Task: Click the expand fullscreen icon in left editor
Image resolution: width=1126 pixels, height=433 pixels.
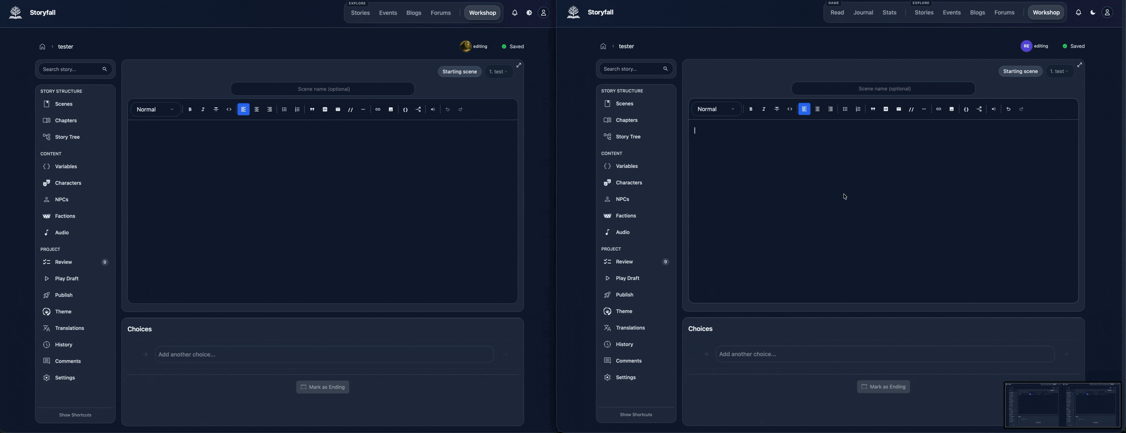Action: tap(519, 65)
